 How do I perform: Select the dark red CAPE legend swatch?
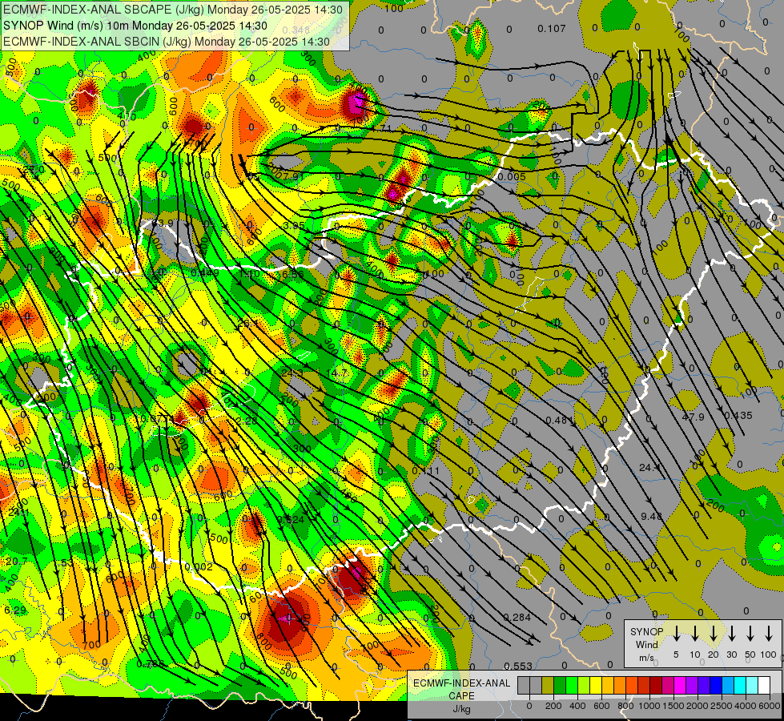tap(656, 686)
